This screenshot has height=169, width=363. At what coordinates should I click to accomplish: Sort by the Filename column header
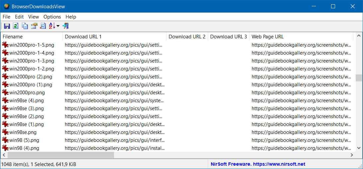[32, 37]
